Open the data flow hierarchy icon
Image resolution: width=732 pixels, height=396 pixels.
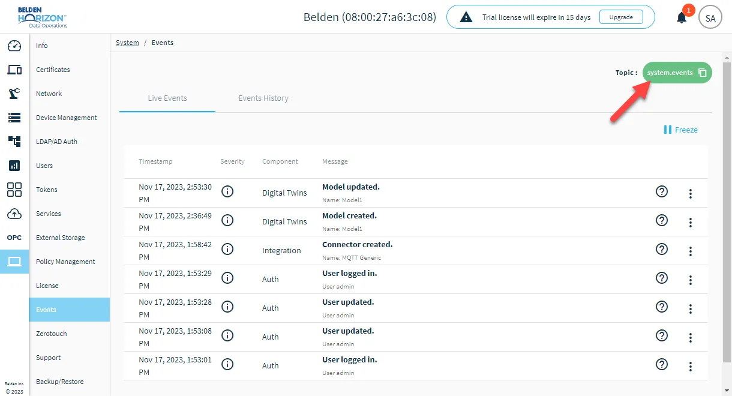tap(14, 142)
